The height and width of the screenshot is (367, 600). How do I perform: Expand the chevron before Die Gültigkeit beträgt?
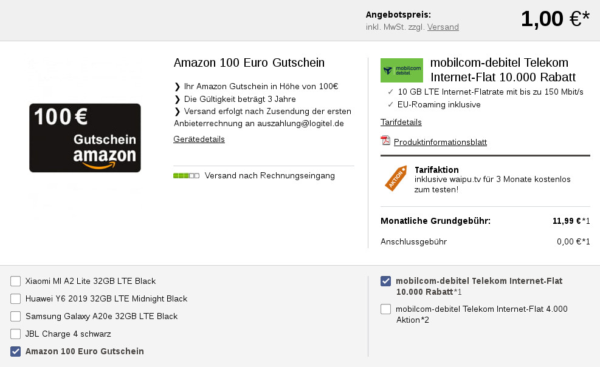pos(176,99)
